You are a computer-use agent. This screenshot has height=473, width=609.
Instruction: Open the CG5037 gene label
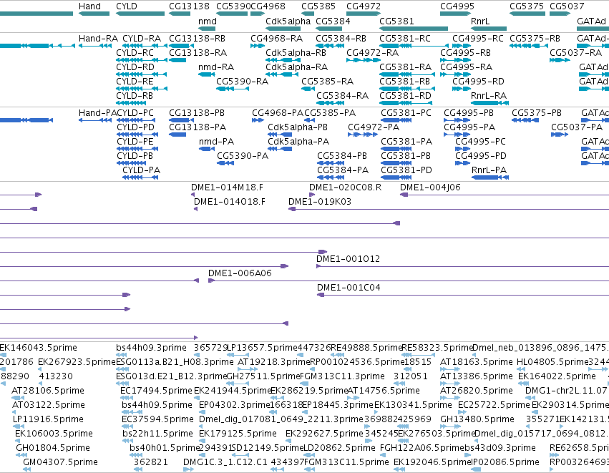coord(567,6)
